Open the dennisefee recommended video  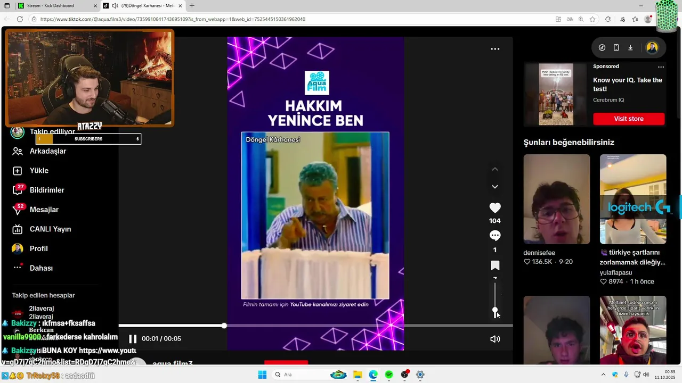point(556,199)
